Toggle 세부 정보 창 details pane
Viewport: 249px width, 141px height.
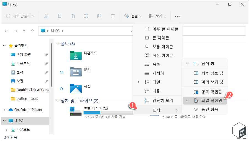click(205, 73)
